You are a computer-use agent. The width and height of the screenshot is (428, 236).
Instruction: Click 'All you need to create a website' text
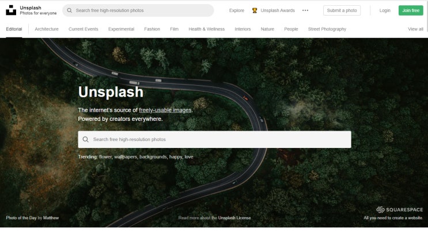click(393, 218)
